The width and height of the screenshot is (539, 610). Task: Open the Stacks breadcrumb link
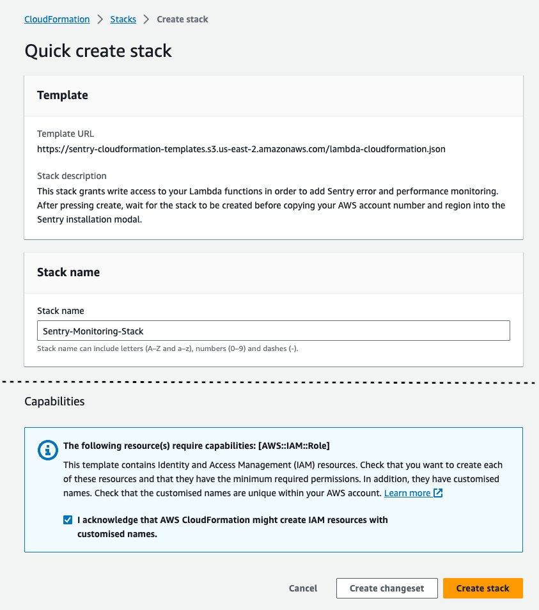click(x=123, y=19)
